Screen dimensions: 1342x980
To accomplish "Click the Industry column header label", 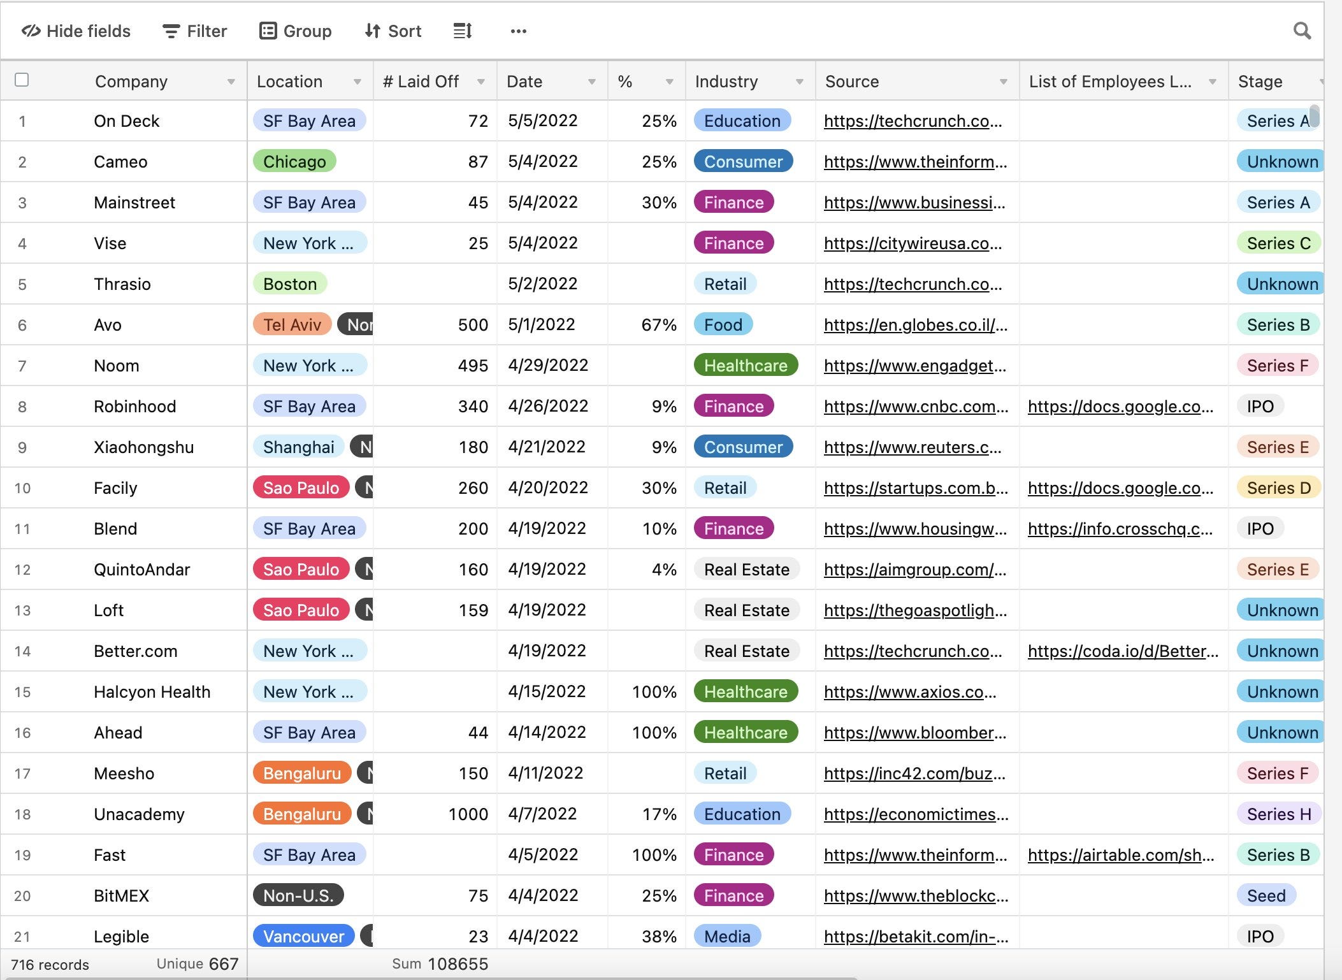I will 726,82.
